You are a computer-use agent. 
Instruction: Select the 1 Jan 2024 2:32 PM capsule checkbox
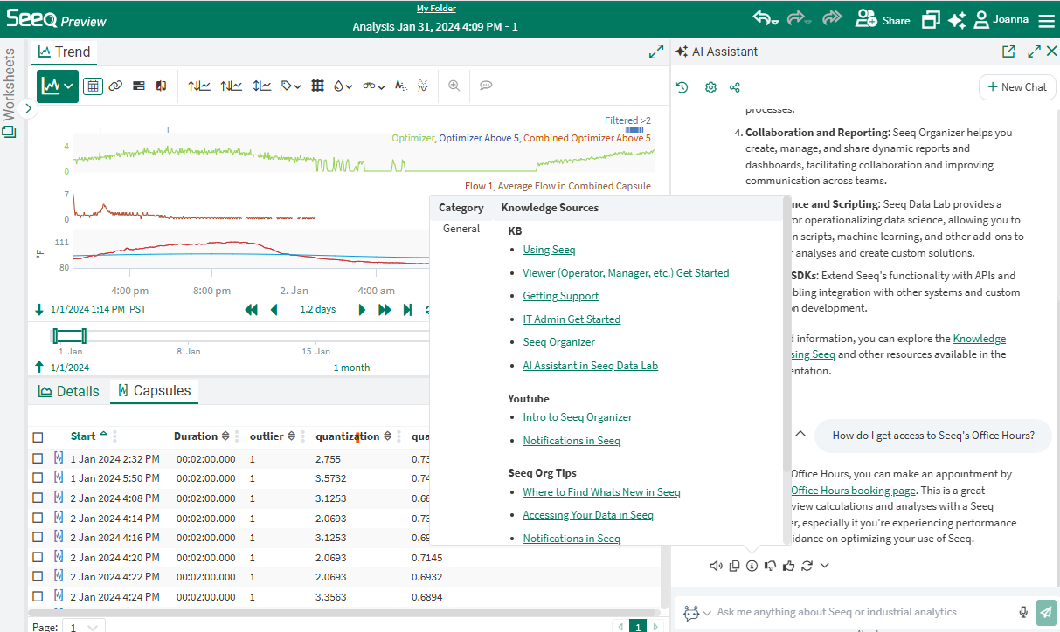[38, 458]
